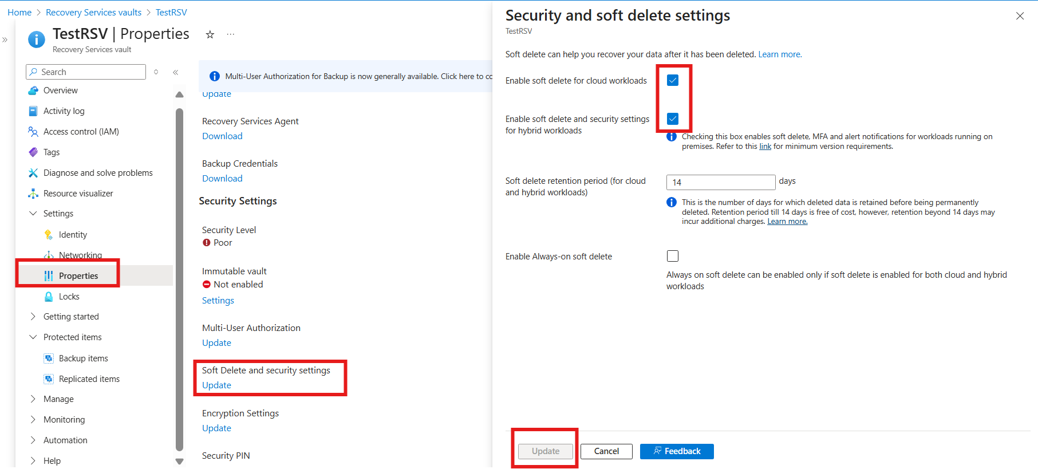
Task: Expand the Automation section
Action: tap(33, 440)
